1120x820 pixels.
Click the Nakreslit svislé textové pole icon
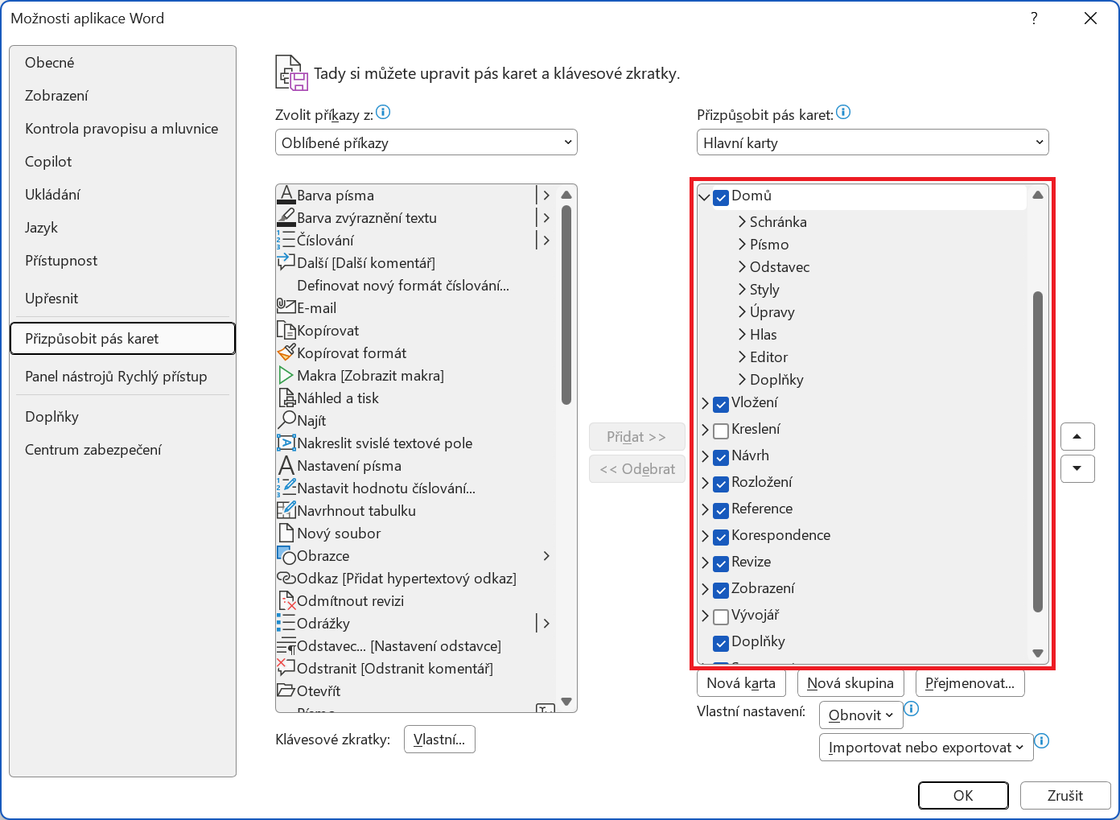(286, 443)
